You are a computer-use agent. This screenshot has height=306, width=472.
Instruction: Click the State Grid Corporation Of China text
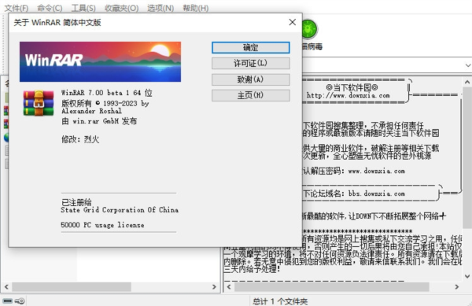point(120,210)
